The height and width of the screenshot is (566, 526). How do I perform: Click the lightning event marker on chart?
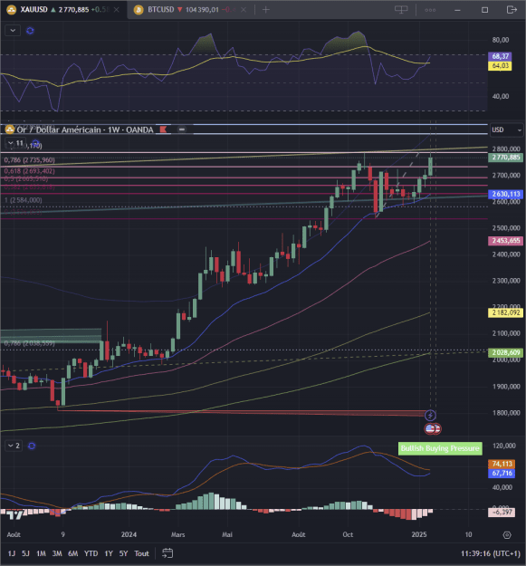[430, 416]
